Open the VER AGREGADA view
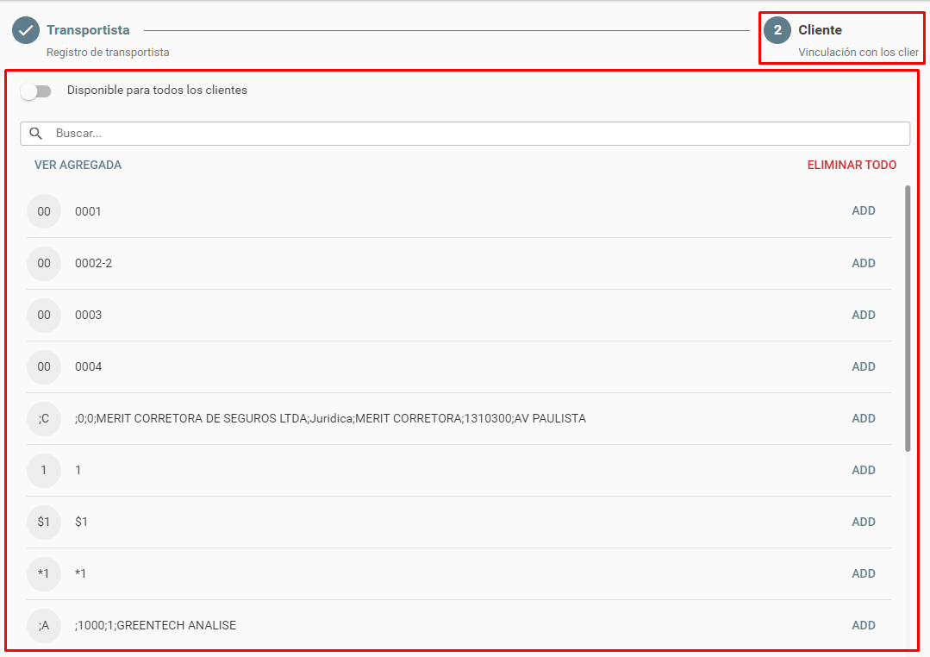 tap(78, 165)
